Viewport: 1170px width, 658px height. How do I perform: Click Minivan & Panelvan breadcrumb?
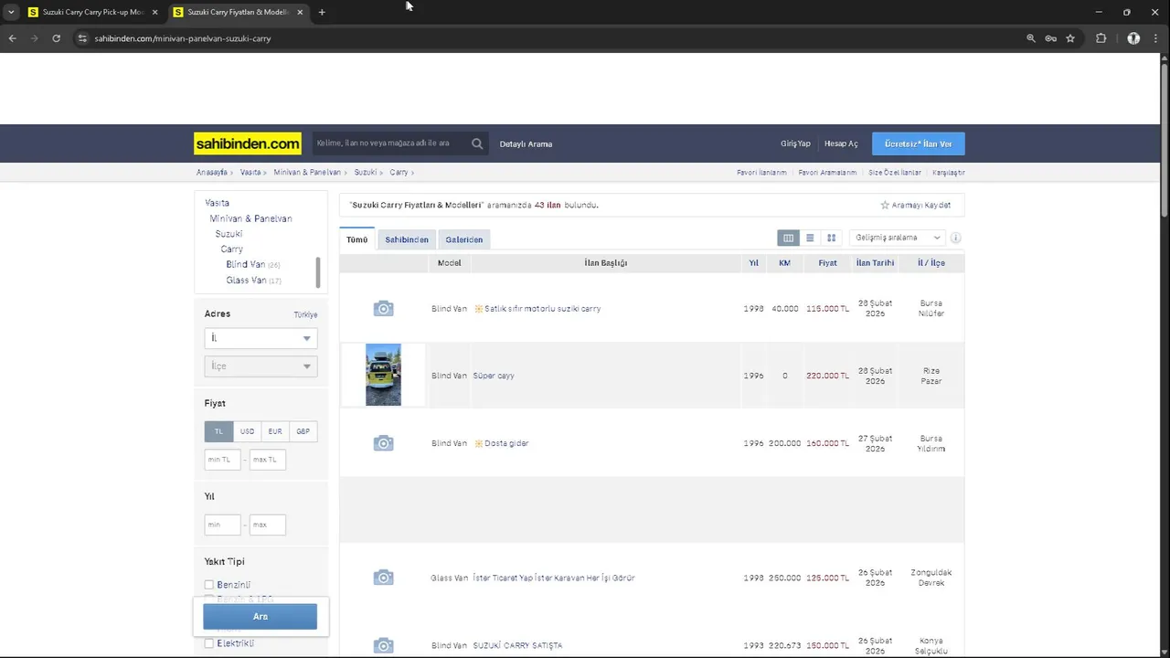click(x=307, y=173)
